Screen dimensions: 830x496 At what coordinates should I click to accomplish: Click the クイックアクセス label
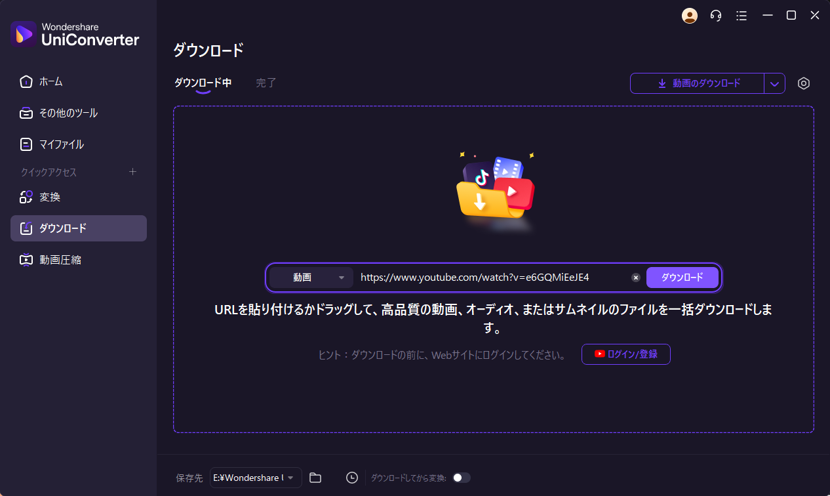point(49,172)
